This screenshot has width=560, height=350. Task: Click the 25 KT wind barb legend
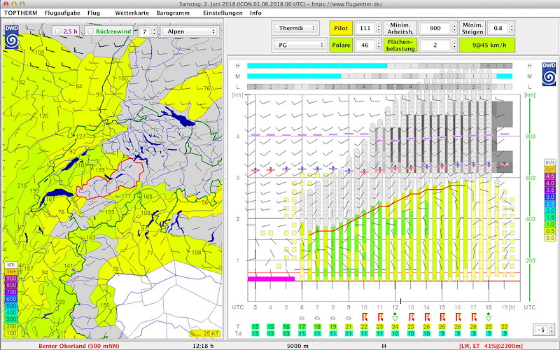point(205,334)
